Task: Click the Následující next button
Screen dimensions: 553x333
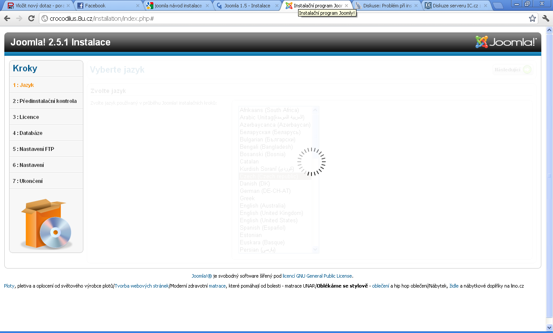Action: click(x=513, y=70)
